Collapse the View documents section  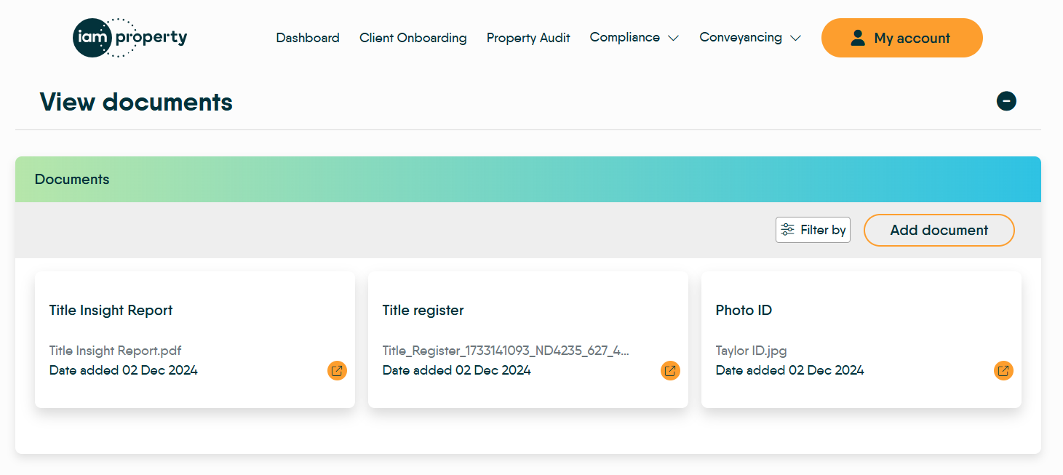pyautogui.click(x=1006, y=101)
